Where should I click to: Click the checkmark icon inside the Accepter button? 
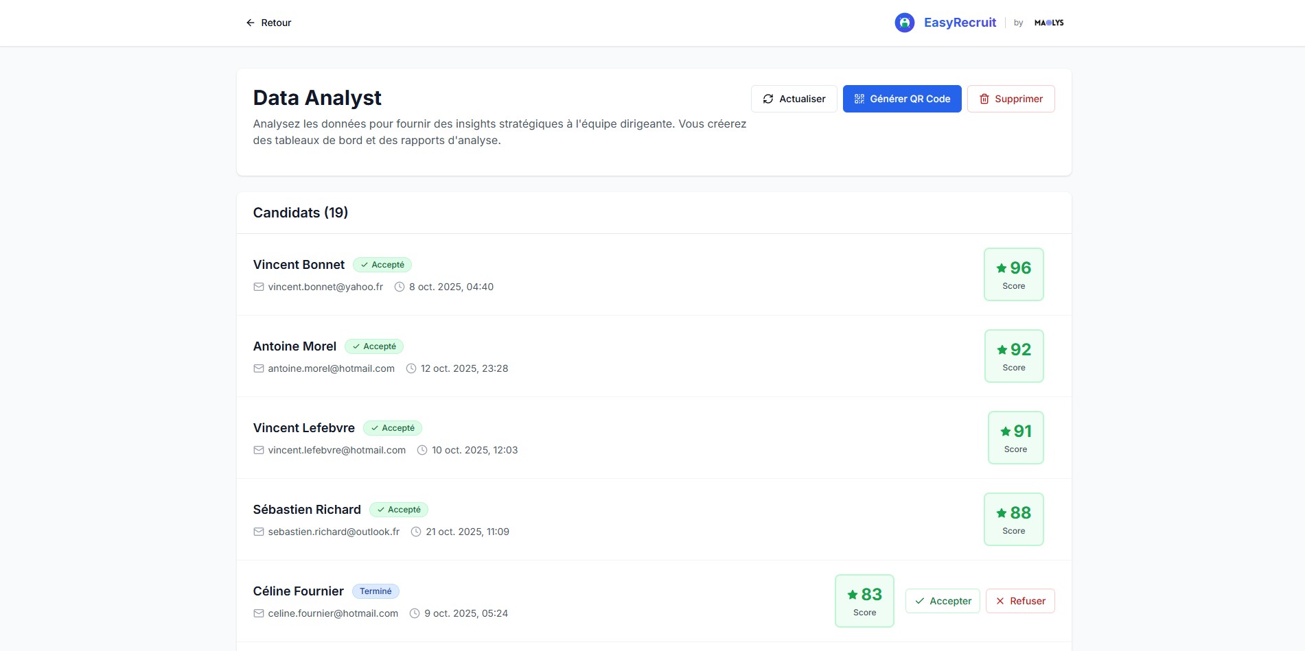click(x=920, y=600)
